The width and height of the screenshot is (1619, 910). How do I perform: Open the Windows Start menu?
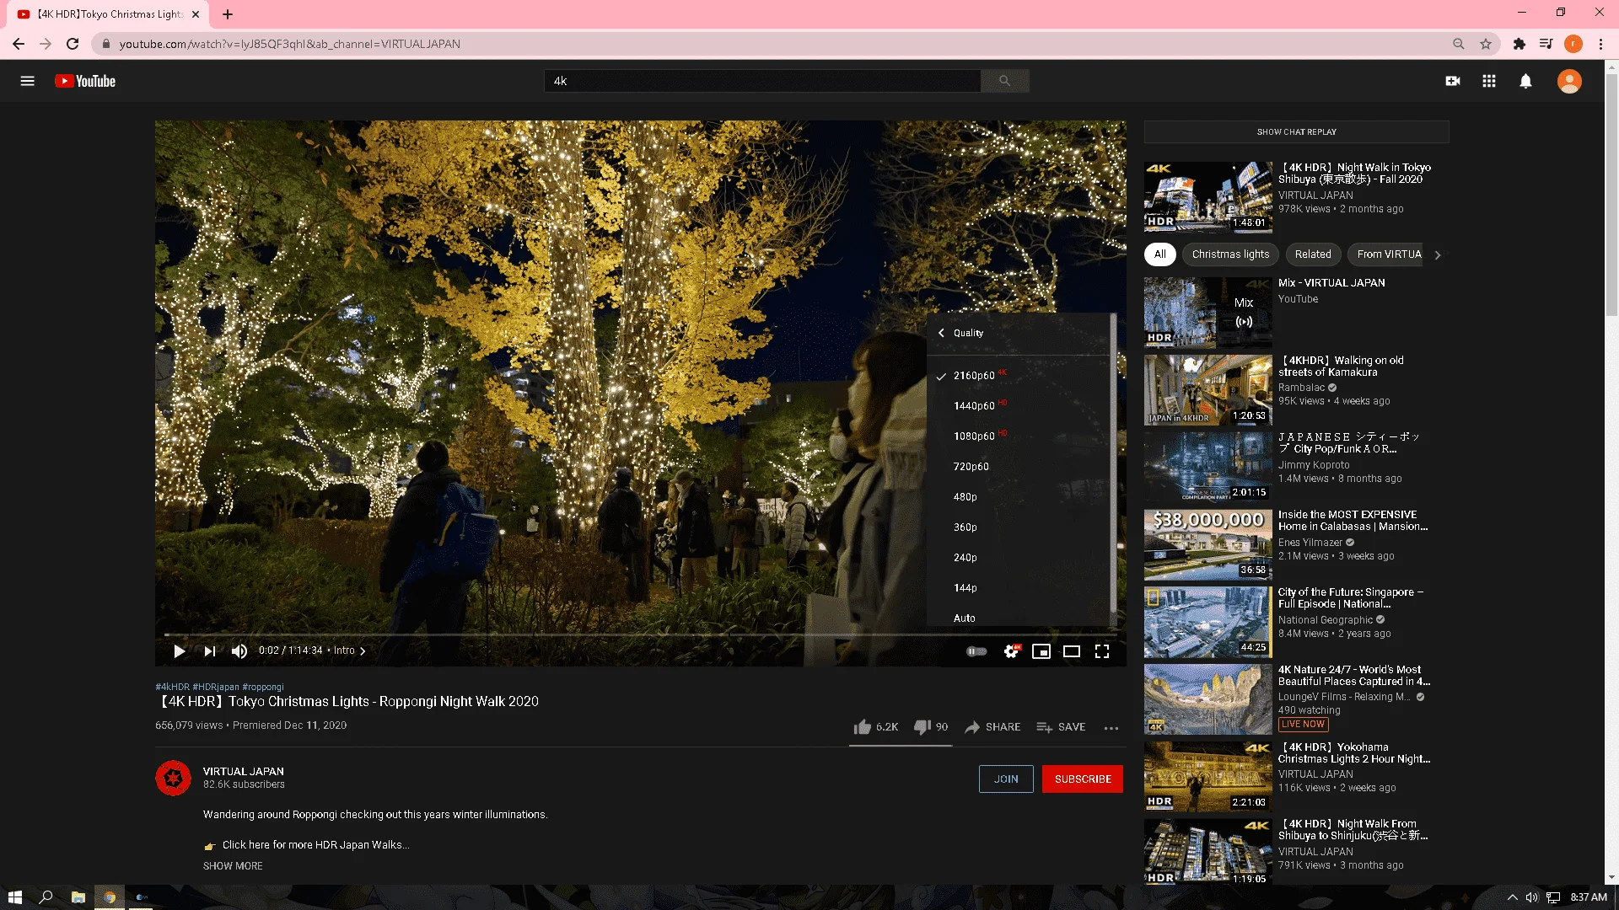point(14,897)
